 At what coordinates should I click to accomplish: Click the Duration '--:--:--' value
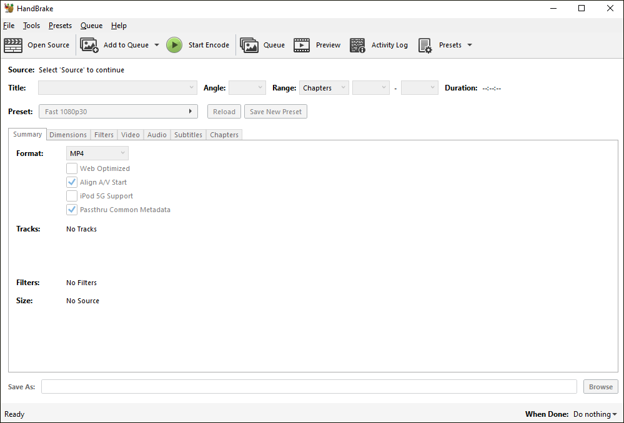(x=492, y=88)
